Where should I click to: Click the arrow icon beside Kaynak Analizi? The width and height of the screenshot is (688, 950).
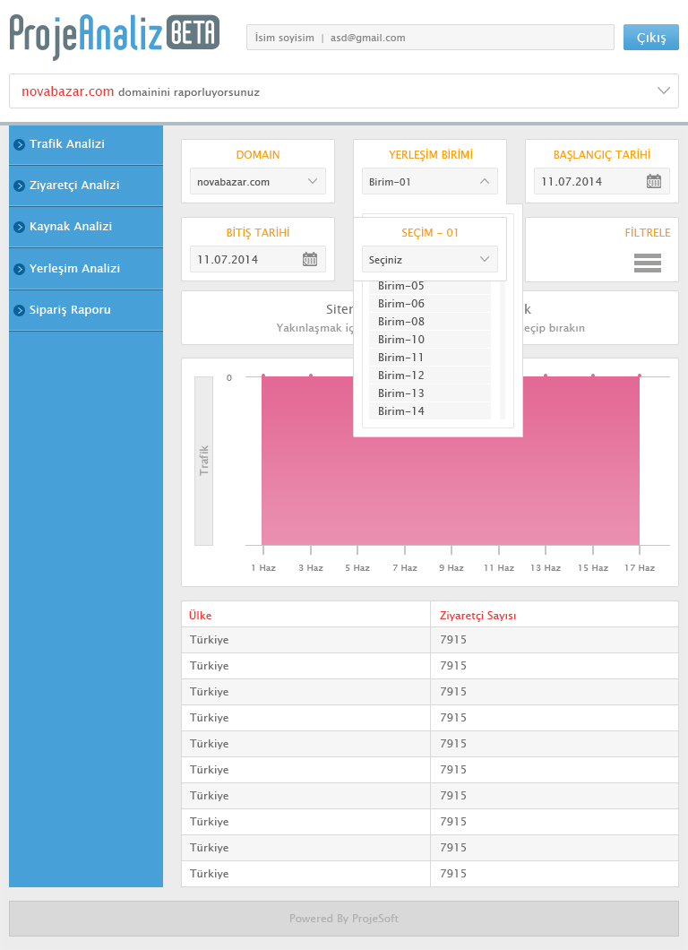(x=19, y=227)
